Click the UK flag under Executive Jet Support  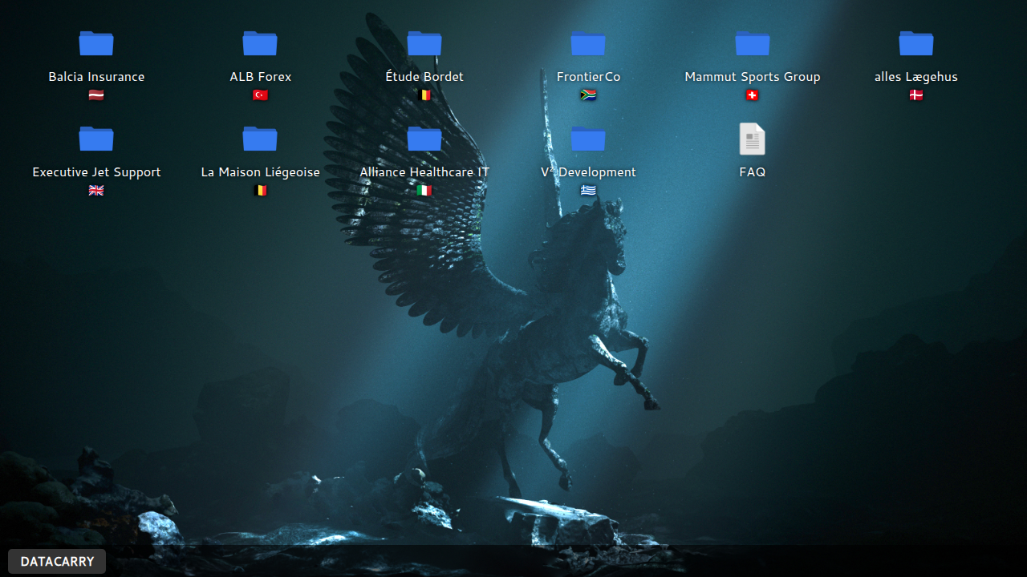[96, 191]
